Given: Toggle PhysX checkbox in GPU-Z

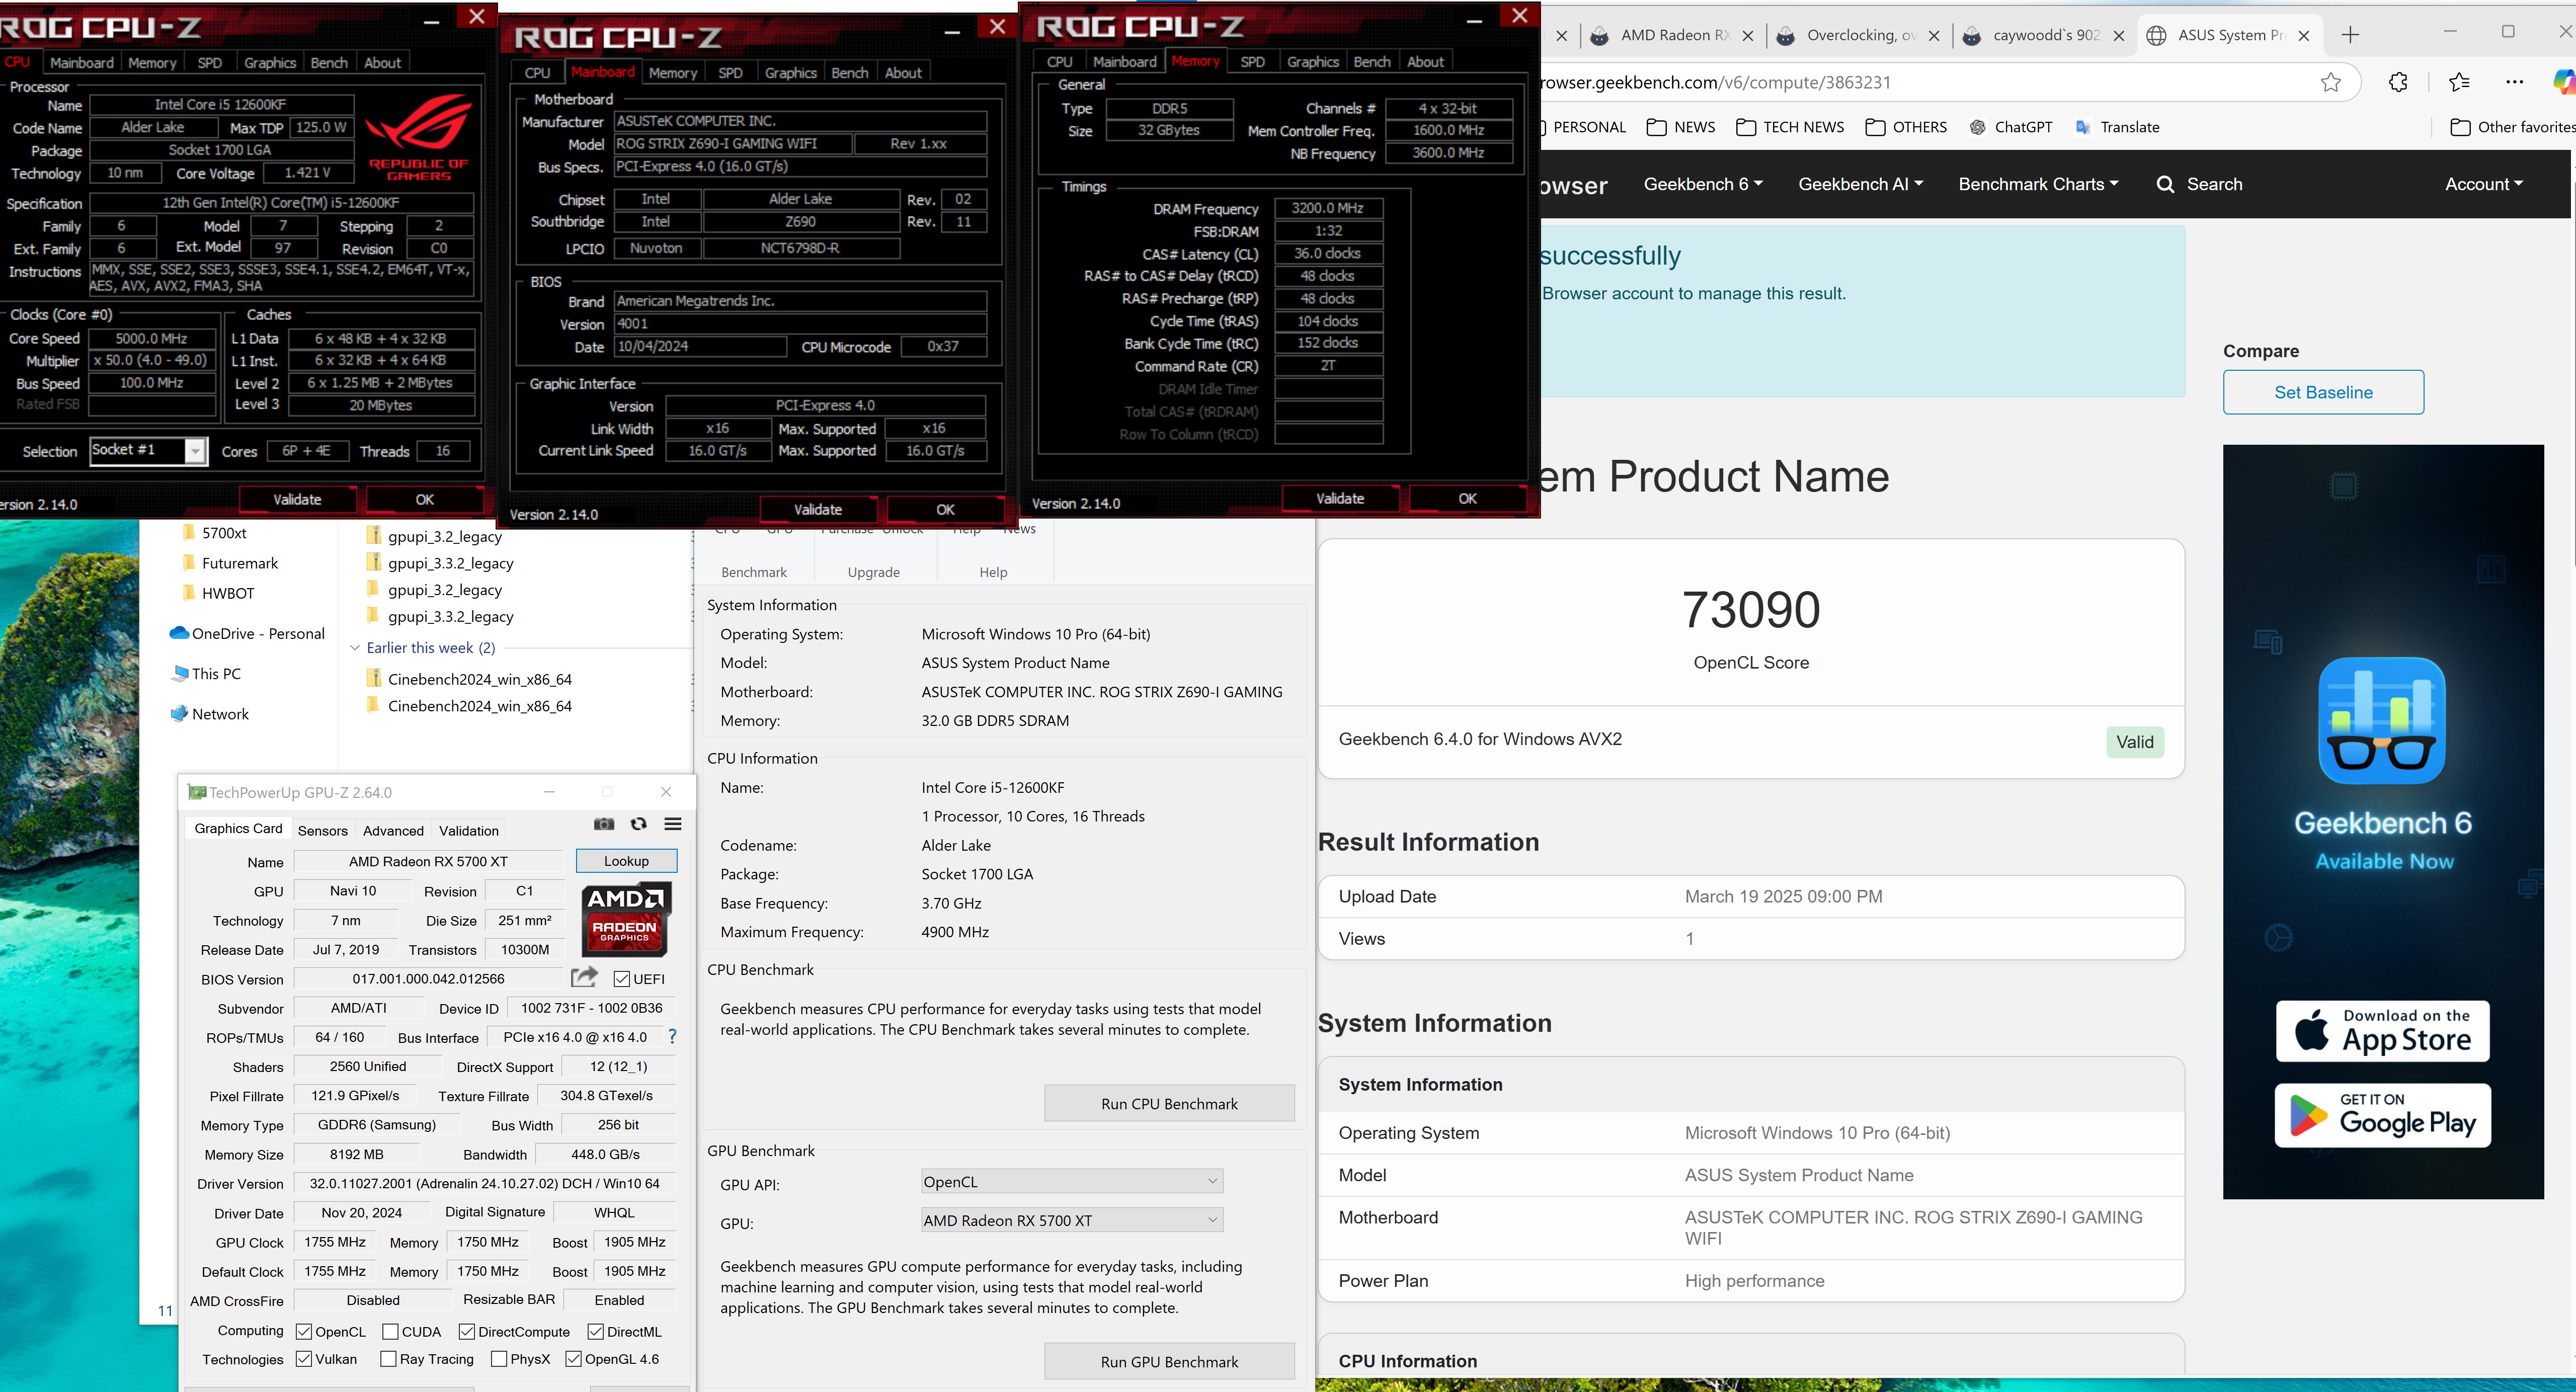Looking at the screenshot, I should click(x=499, y=1359).
